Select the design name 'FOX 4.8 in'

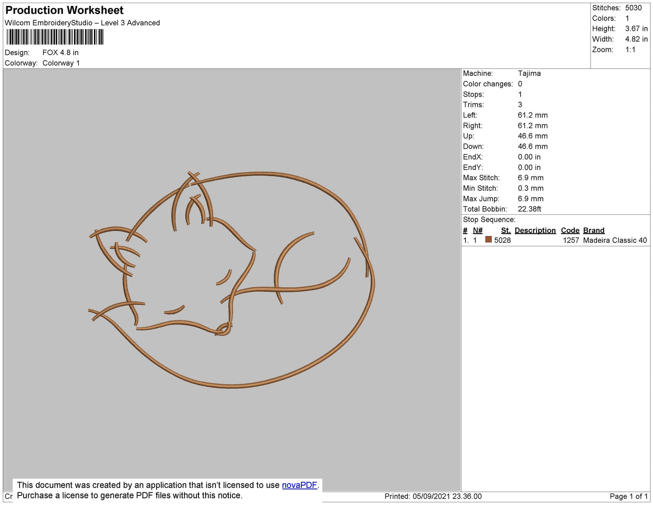pyautogui.click(x=61, y=53)
